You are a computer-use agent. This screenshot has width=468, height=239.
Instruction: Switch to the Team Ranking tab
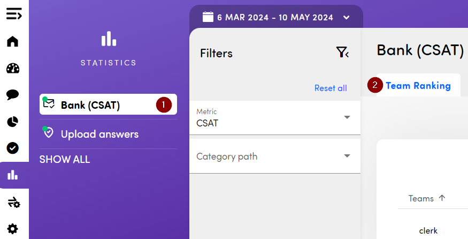418,86
